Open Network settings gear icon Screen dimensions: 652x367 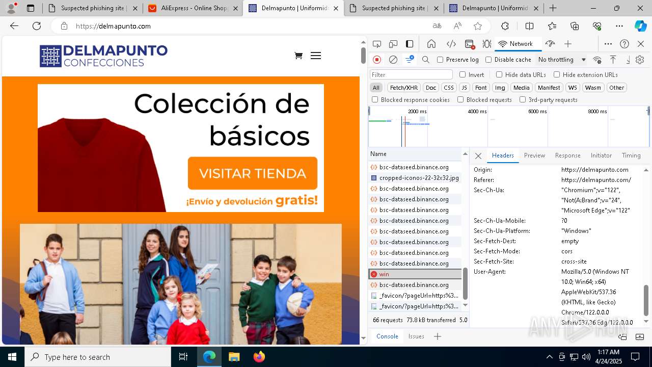[640, 60]
